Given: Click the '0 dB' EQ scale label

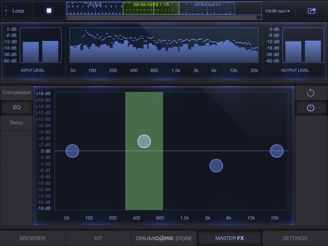Looking at the screenshot, I should [46, 151].
